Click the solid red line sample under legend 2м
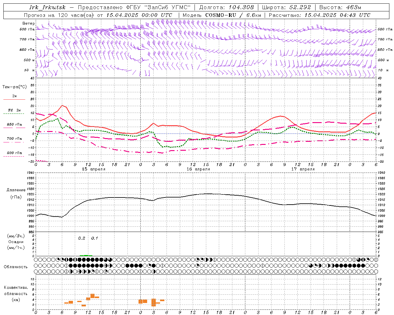The height and width of the screenshot is (315, 394). click(14, 99)
